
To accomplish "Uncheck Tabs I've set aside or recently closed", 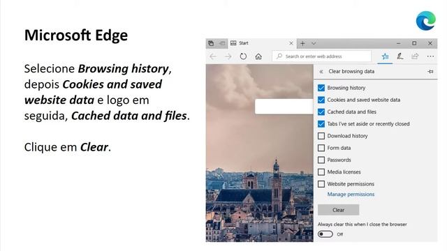I will point(321,124).
